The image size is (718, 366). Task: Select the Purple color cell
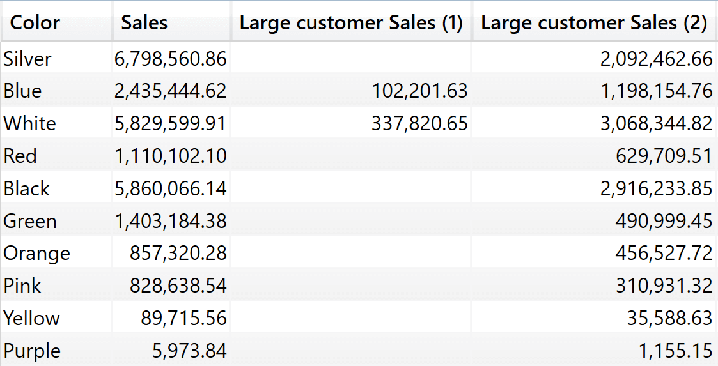32,351
